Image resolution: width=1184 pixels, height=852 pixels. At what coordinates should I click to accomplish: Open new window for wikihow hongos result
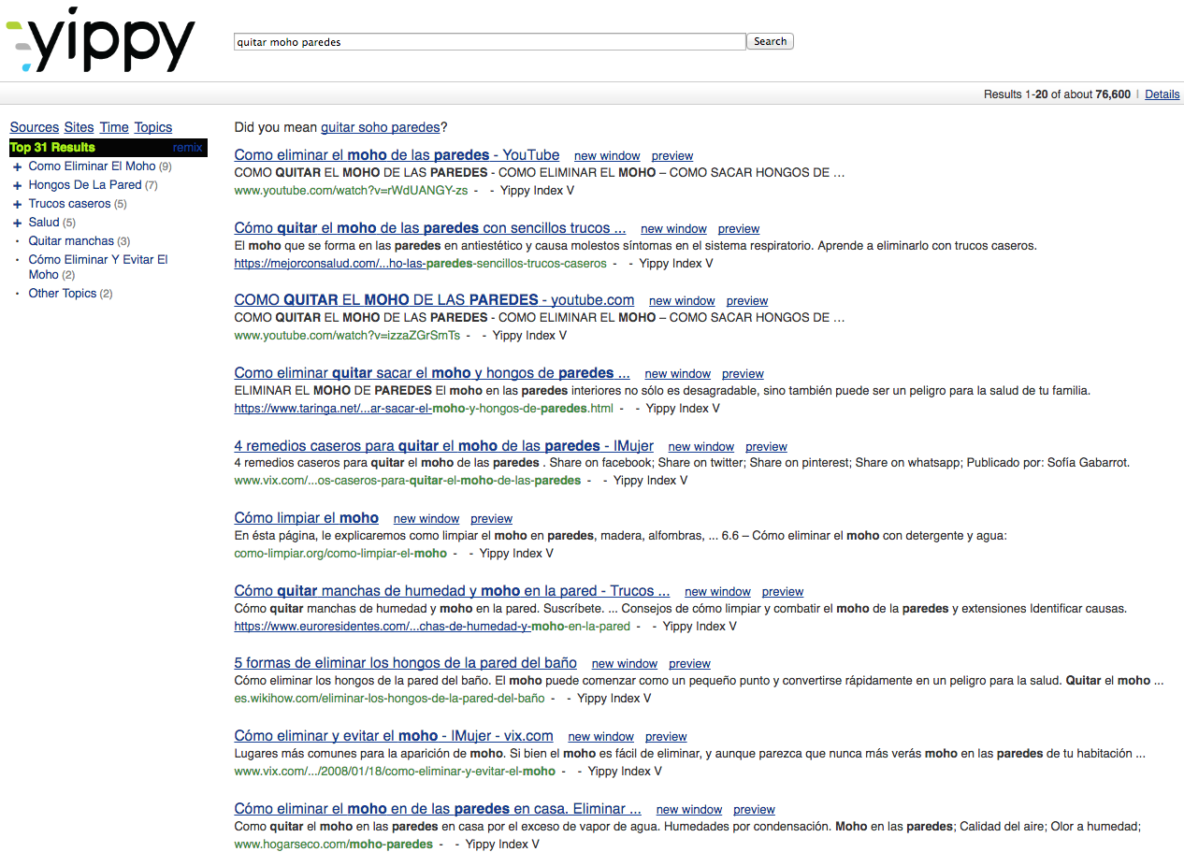coord(625,664)
